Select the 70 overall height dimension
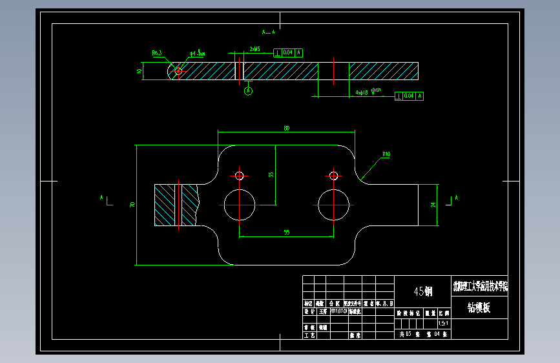560x363 pixels. [x=132, y=205]
